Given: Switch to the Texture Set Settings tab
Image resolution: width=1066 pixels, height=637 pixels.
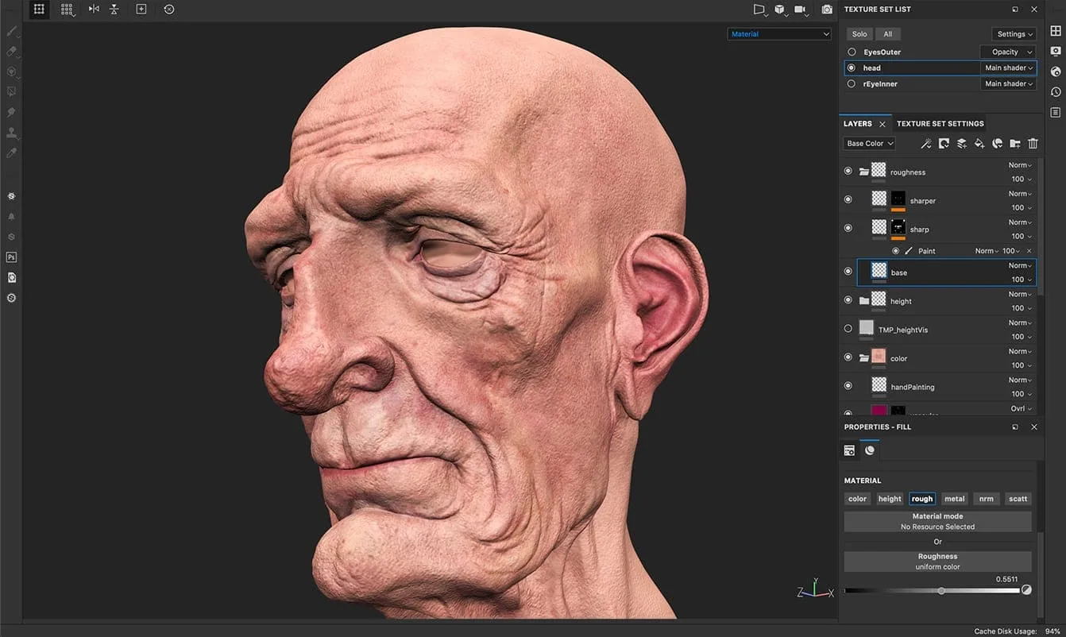Looking at the screenshot, I should (x=940, y=124).
